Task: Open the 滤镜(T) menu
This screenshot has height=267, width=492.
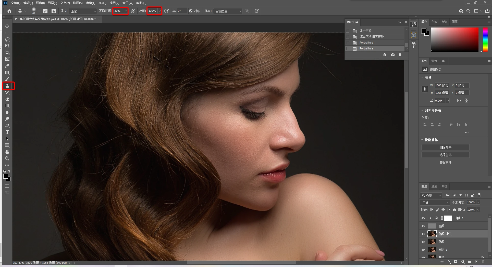Action: point(90,3)
